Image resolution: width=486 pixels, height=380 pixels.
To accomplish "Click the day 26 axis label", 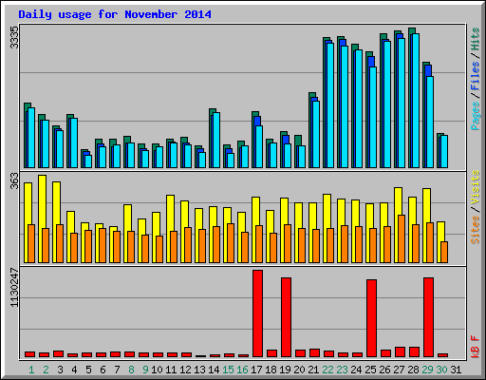I will click(x=384, y=370).
